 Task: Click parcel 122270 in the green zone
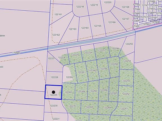72,106
